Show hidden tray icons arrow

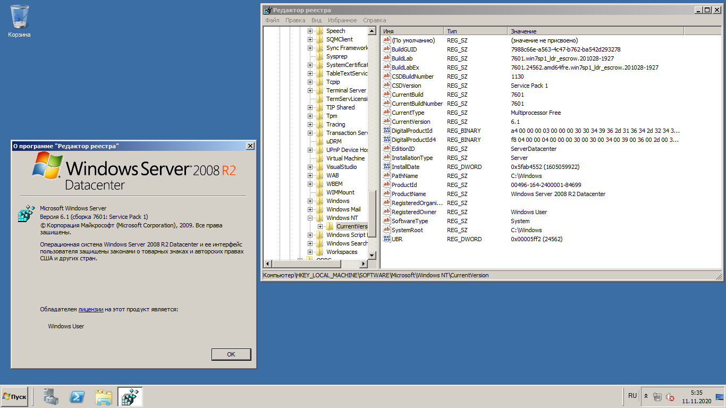tap(646, 396)
